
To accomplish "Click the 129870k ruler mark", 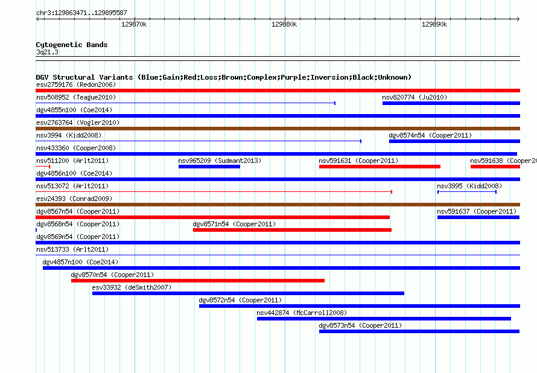I will [134, 24].
